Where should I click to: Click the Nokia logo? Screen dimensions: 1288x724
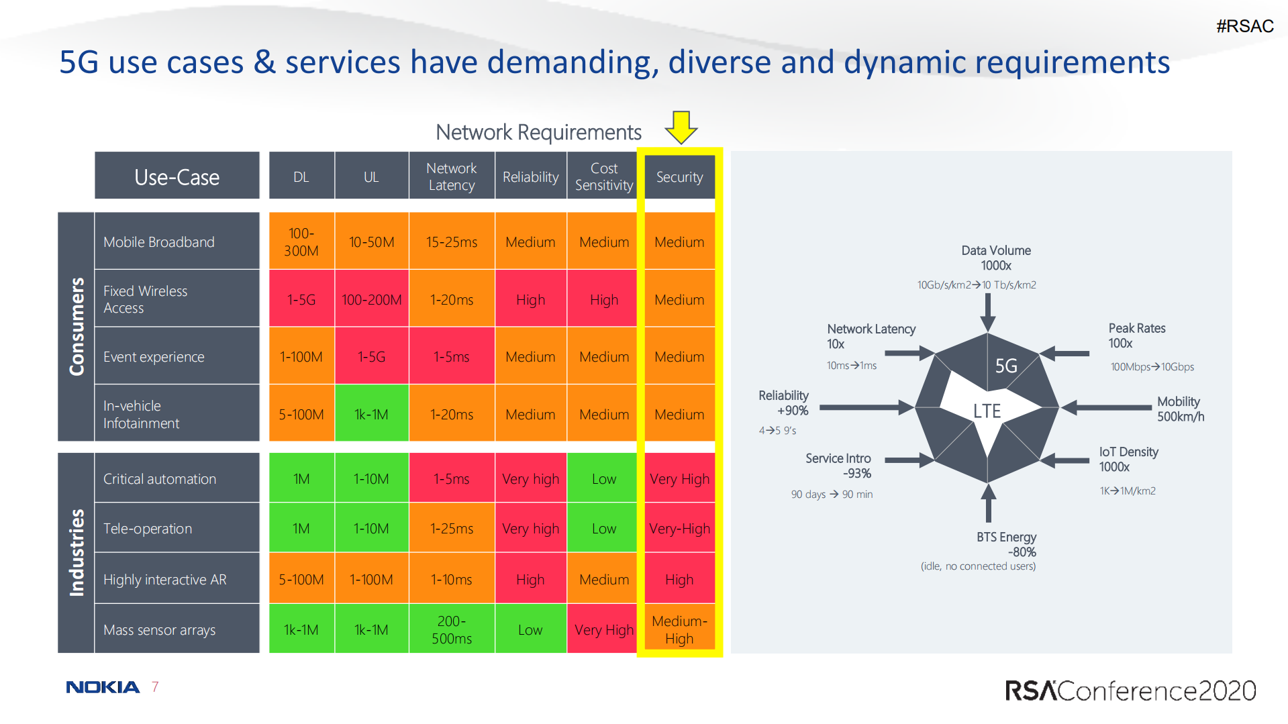[103, 686]
